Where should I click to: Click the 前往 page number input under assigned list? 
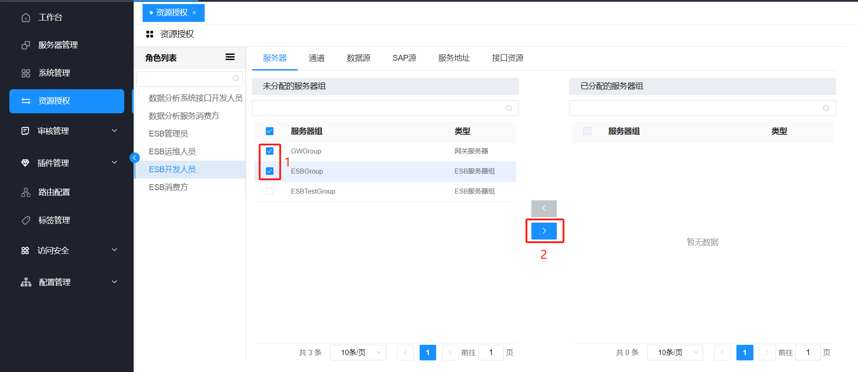coord(808,352)
